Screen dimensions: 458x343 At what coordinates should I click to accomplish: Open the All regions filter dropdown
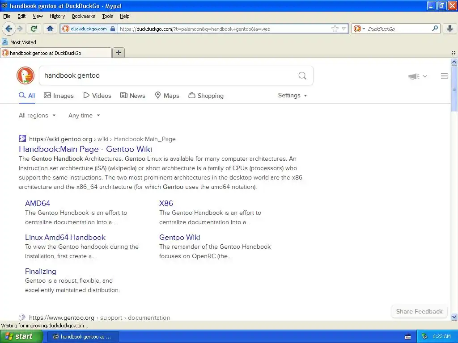pyautogui.click(x=37, y=116)
